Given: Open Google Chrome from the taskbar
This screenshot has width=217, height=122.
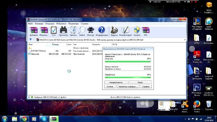Looking at the screenshot, I should pyautogui.click(x=24, y=119).
